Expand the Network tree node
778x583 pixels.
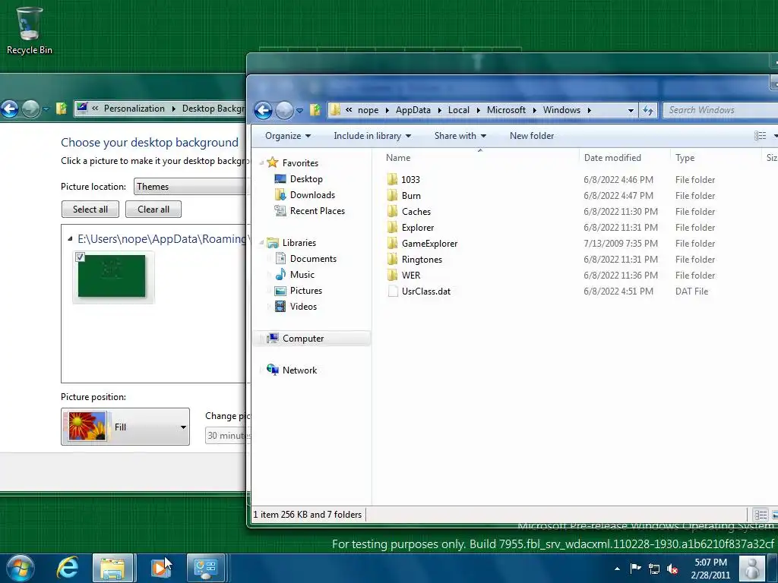(261, 370)
